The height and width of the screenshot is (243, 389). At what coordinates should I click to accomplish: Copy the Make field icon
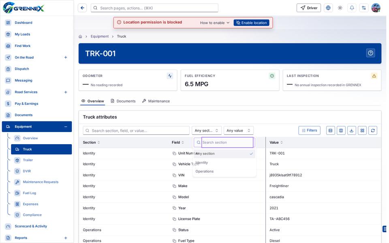click(174, 186)
